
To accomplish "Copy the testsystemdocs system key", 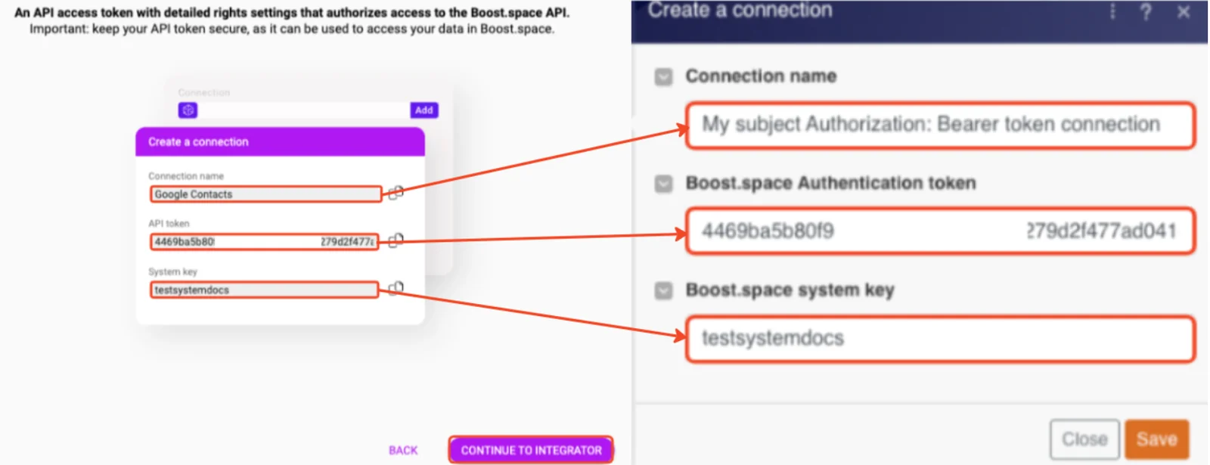I will pyautogui.click(x=396, y=288).
